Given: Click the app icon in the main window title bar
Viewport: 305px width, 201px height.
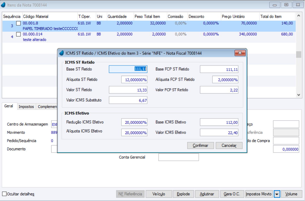Looking at the screenshot, I should (x=3, y=5).
